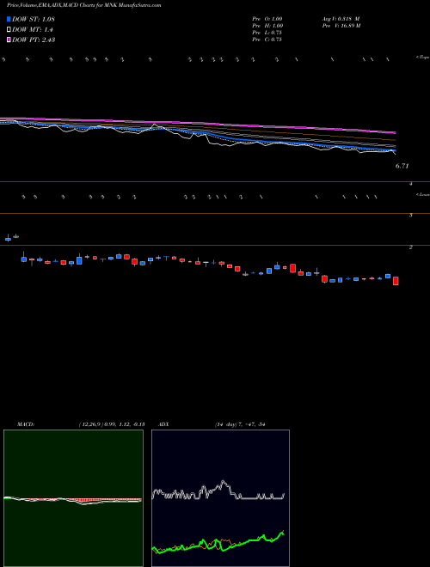The width and height of the screenshot is (430, 567).
Task: Select the 'DOW PT: 2.43' label
Action: (x=34, y=40)
